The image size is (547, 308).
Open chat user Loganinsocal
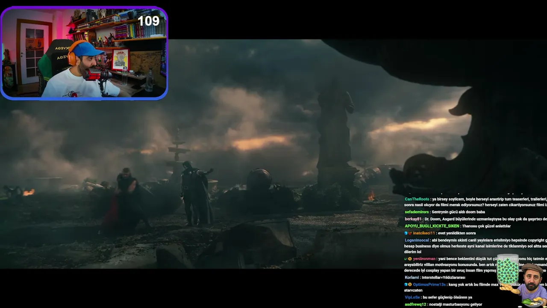point(418,240)
